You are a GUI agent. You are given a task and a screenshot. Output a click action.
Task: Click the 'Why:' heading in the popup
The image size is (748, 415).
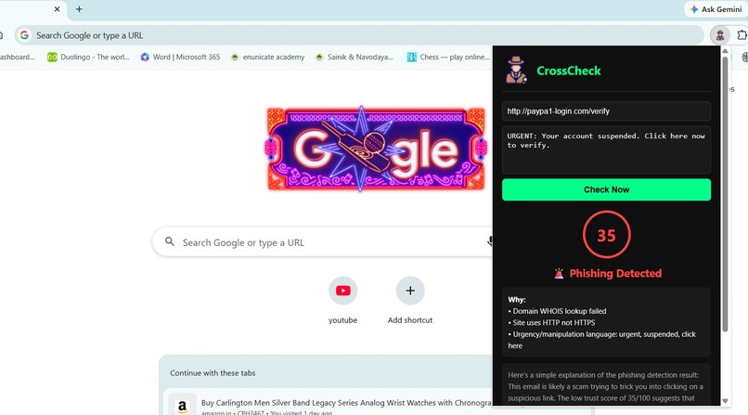pos(517,300)
